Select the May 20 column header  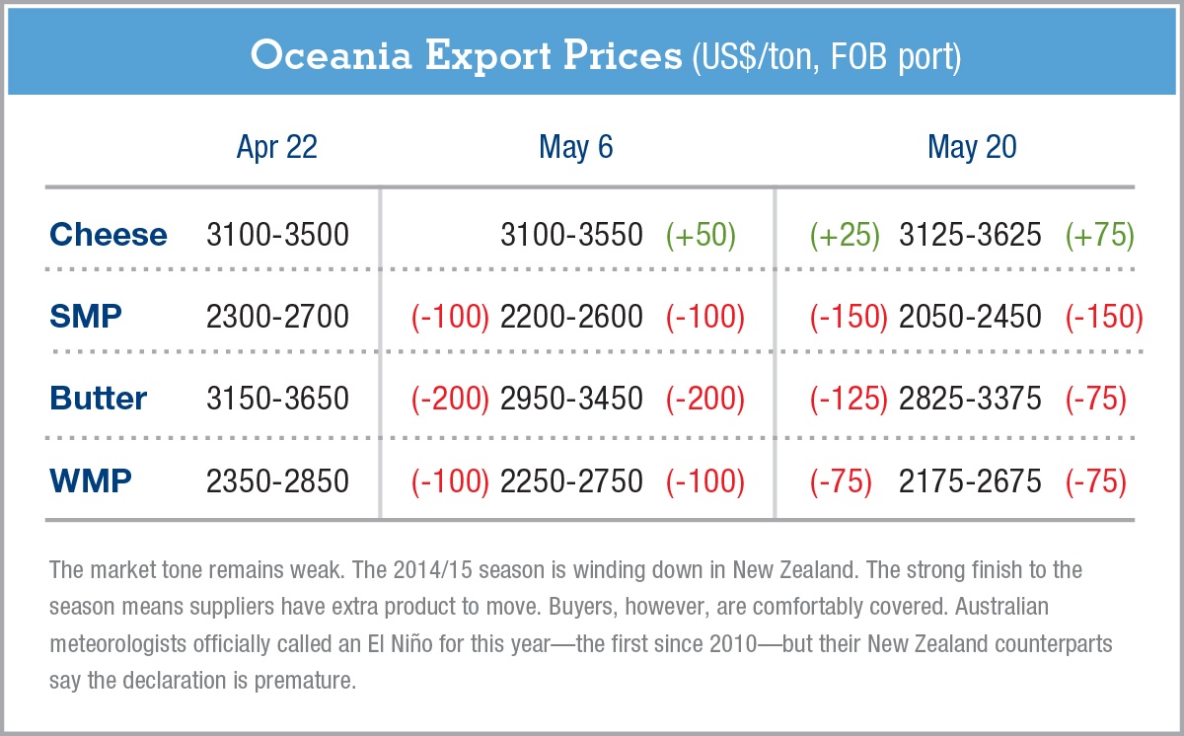(972, 147)
